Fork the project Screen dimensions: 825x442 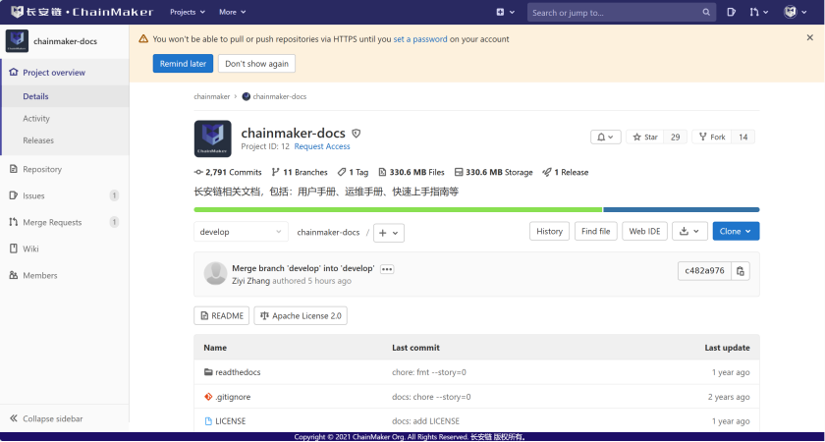pyautogui.click(x=712, y=138)
